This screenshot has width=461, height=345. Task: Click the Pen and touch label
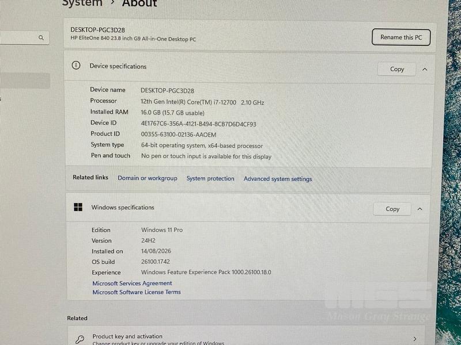tap(110, 155)
